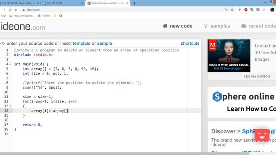Place cursor on line 14 array assignment
Image resolution: width=276 pixels, height=155 pixels.
point(50,111)
